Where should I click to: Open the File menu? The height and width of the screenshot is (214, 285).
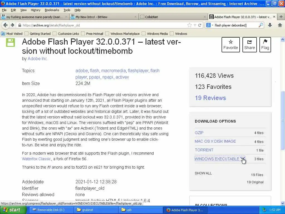(4, 10)
